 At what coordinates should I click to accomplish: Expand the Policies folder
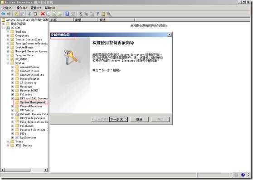pyautogui.click(x=13, y=94)
